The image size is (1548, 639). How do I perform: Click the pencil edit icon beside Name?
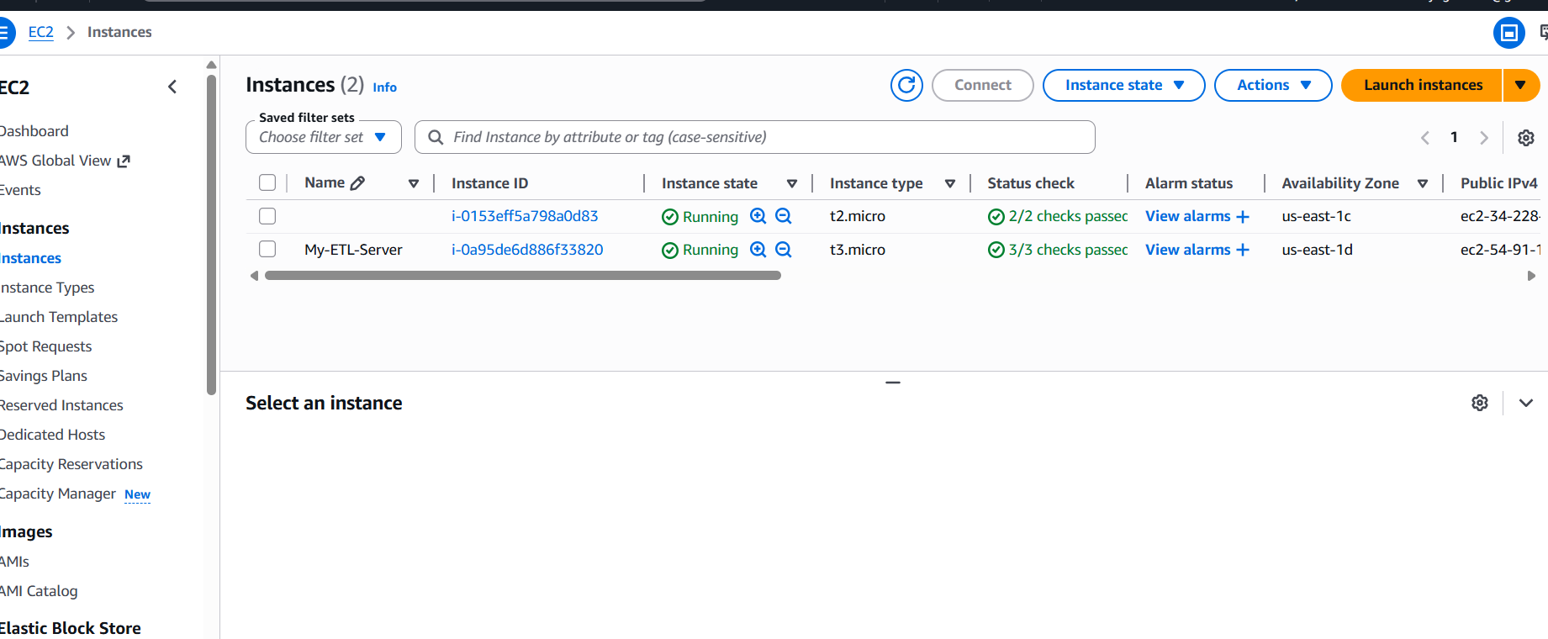[357, 182]
